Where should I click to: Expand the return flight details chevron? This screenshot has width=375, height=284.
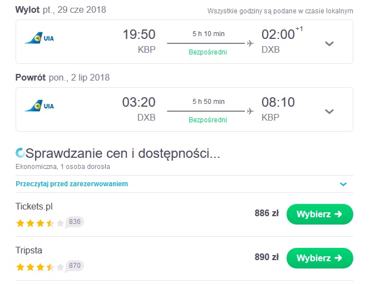click(x=329, y=112)
